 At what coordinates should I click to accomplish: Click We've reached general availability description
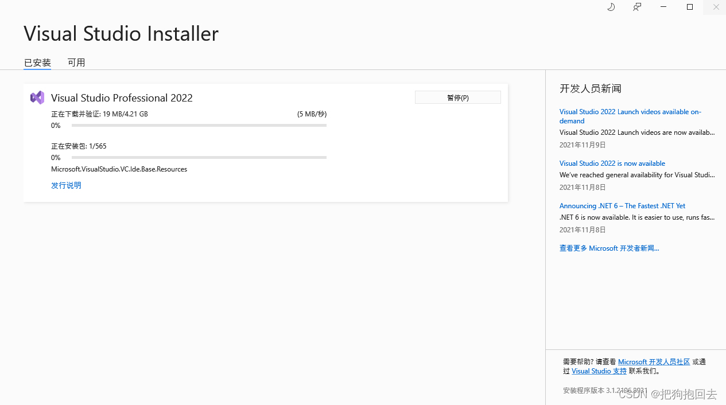(637, 175)
